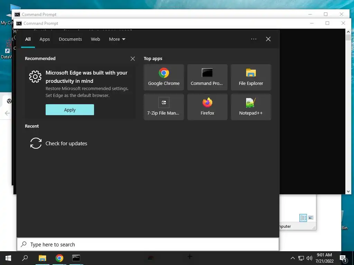Launch Firefox from Top apps
This screenshot has width=354, height=265.
pos(207,107)
